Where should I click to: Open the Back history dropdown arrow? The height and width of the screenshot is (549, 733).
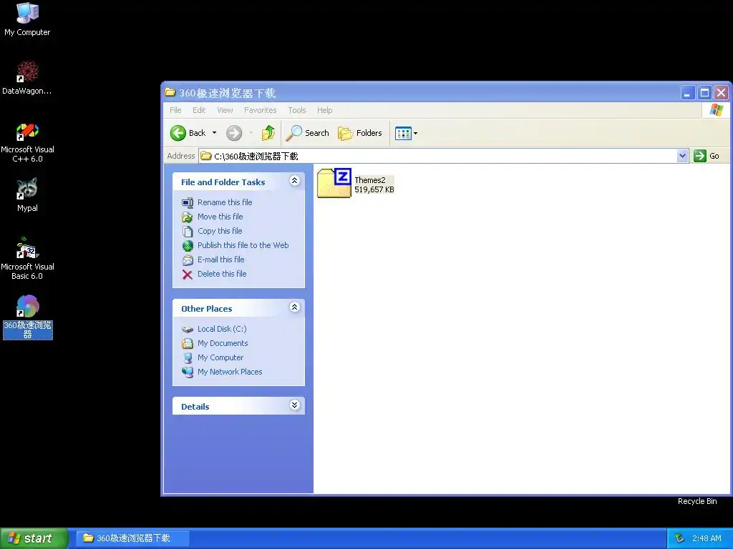[x=215, y=133]
